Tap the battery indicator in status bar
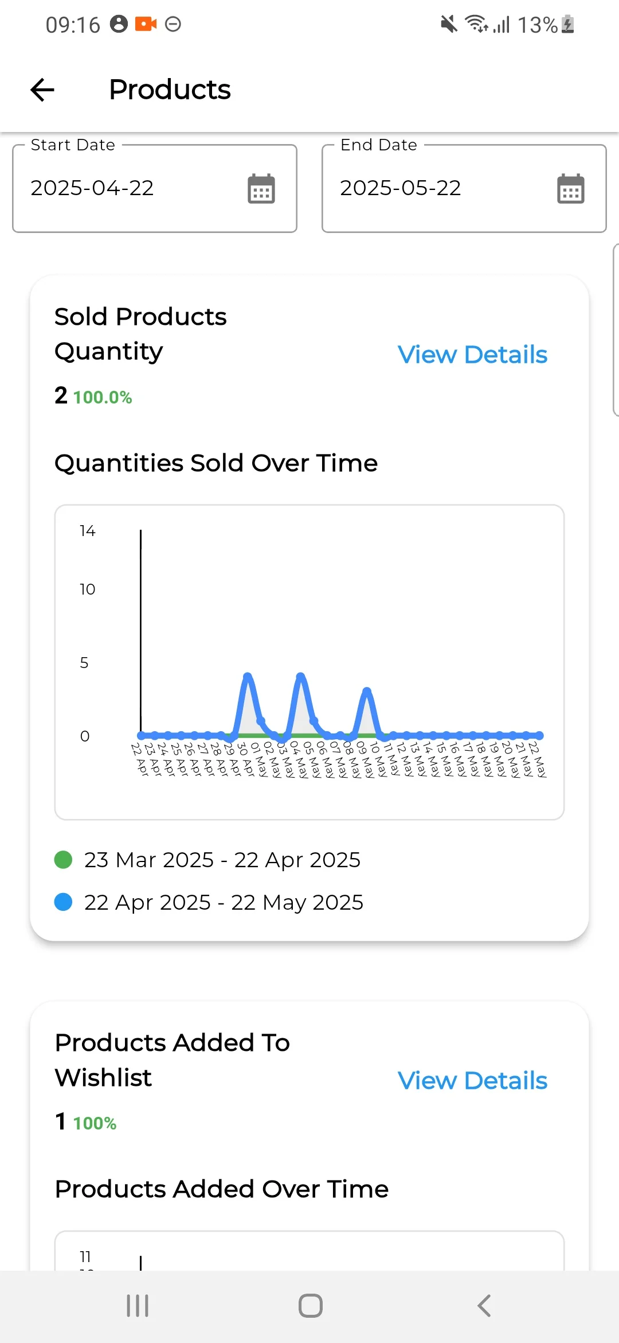 (x=567, y=25)
